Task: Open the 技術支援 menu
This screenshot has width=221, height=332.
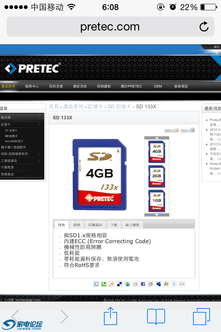Action: tap(56, 86)
